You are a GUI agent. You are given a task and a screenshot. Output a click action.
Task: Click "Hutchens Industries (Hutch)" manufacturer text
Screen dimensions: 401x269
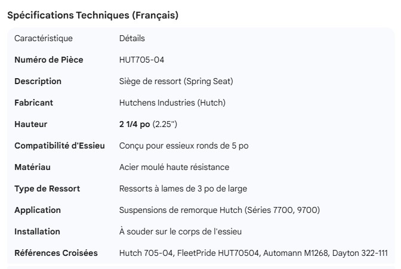[x=172, y=103]
